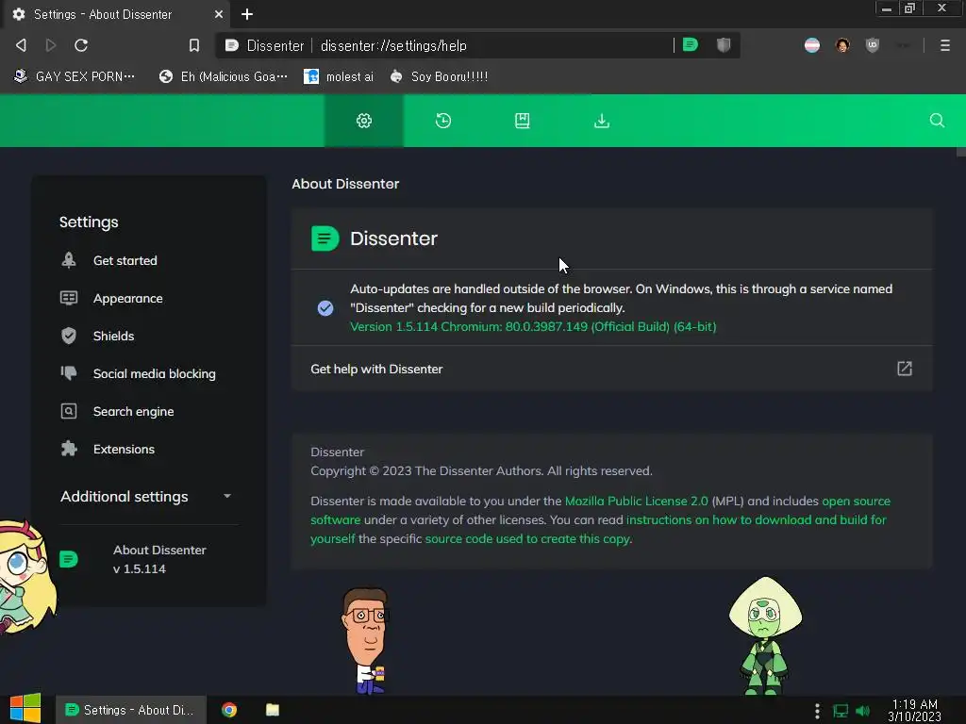Search settings using magnifier icon
966x724 pixels.
coord(937,121)
